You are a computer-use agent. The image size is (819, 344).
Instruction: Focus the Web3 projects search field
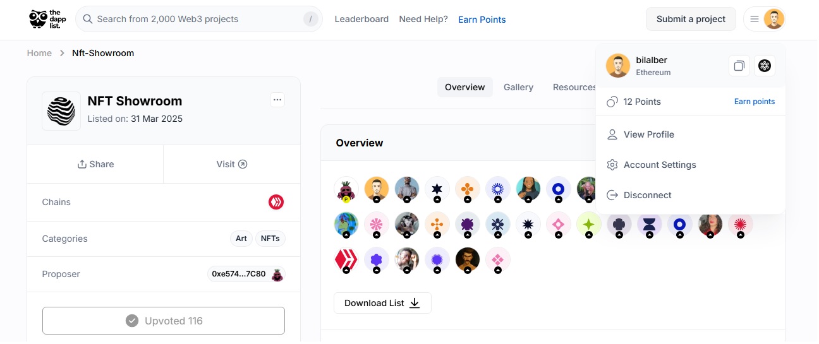[199, 19]
